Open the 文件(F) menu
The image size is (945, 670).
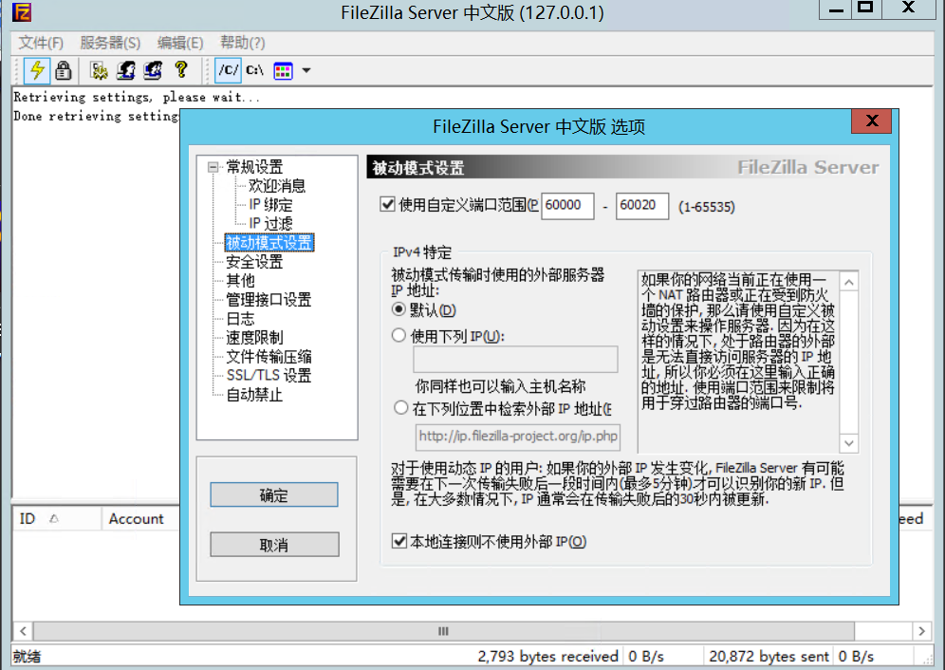coord(41,43)
